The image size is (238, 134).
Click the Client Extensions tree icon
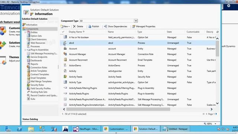coord(28,39)
